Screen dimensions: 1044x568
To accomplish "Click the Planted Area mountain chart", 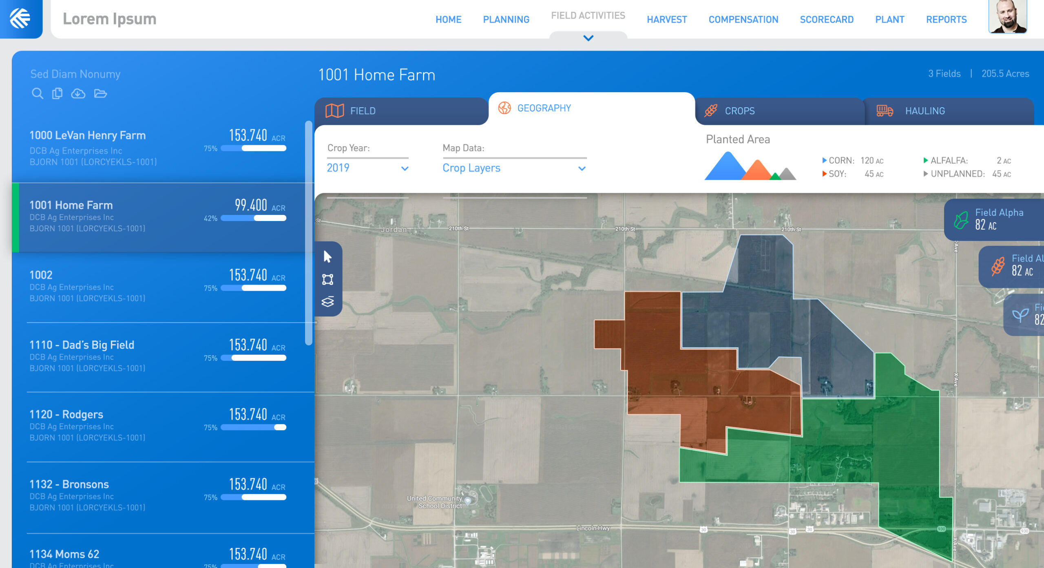I will click(x=750, y=166).
